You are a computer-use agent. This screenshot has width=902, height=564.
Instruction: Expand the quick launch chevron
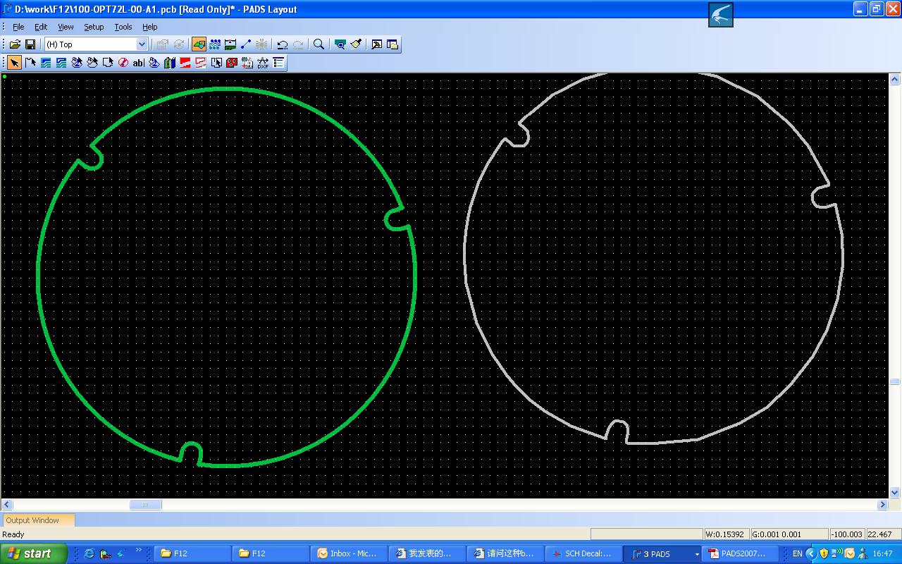pos(138,551)
